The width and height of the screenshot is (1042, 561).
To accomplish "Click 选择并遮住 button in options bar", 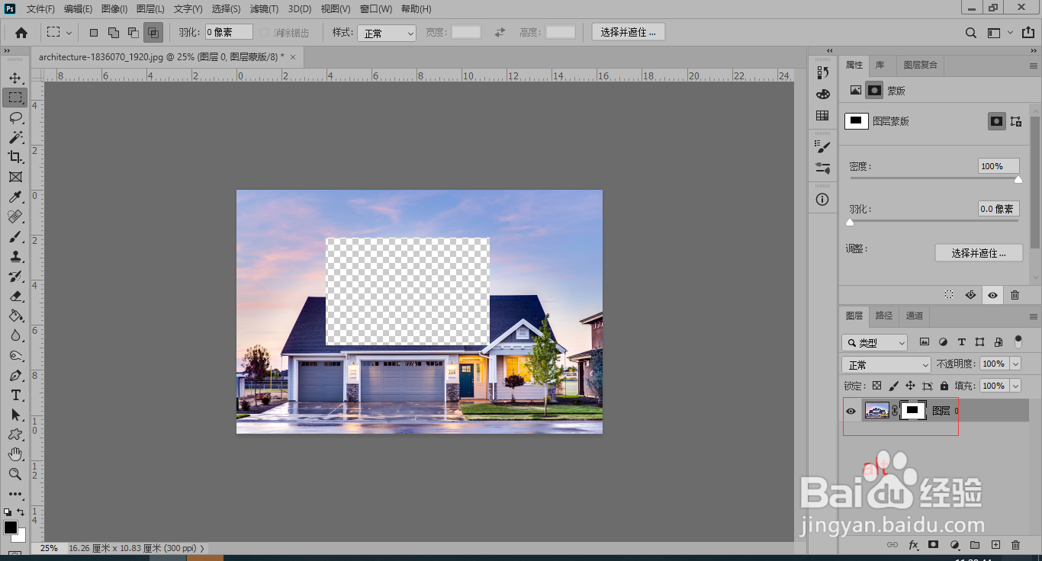I will [629, 32].
